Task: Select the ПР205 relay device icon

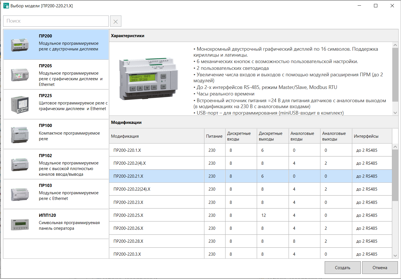Action: 20,75
